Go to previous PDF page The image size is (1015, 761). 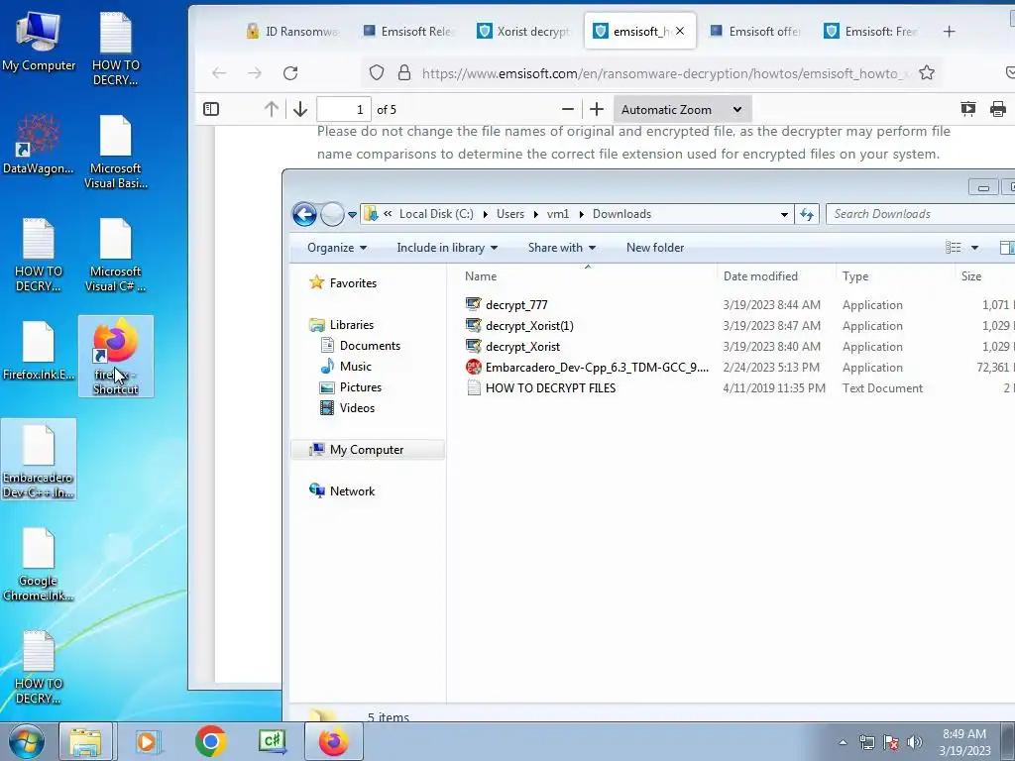coord(272,109)
